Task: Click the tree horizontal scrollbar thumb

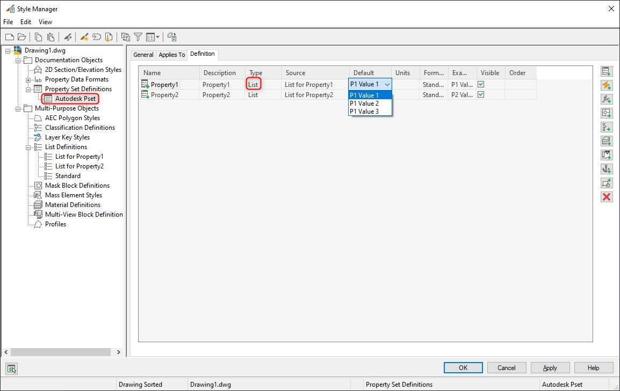Action: tap(61, 352)
